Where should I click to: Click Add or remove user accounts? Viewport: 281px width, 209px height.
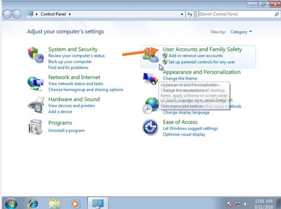point(196,56)
